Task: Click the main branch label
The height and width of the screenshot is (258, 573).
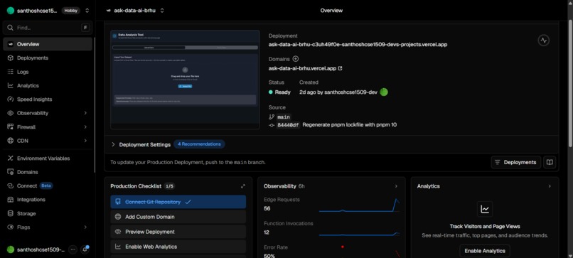Action: (x=284, y=117)
